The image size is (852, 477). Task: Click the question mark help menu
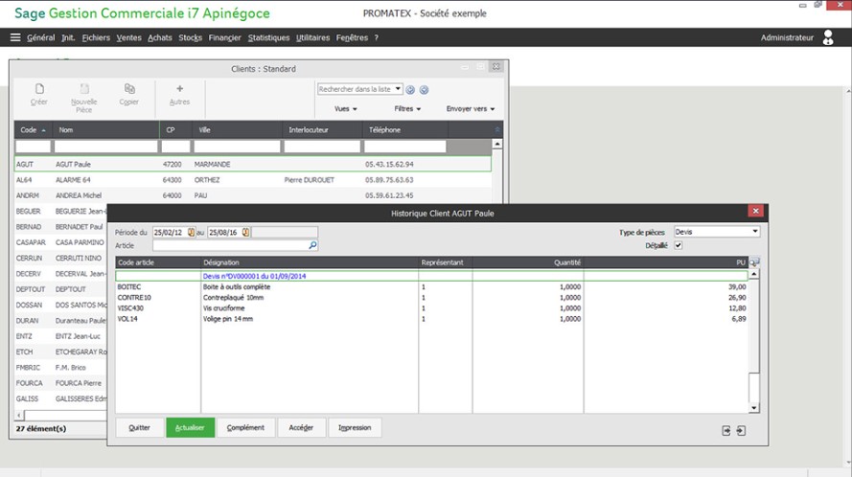tap(376, 37)
